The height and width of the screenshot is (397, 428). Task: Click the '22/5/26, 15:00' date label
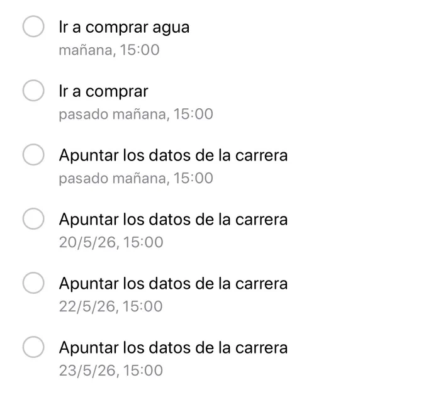pos(111,306)
